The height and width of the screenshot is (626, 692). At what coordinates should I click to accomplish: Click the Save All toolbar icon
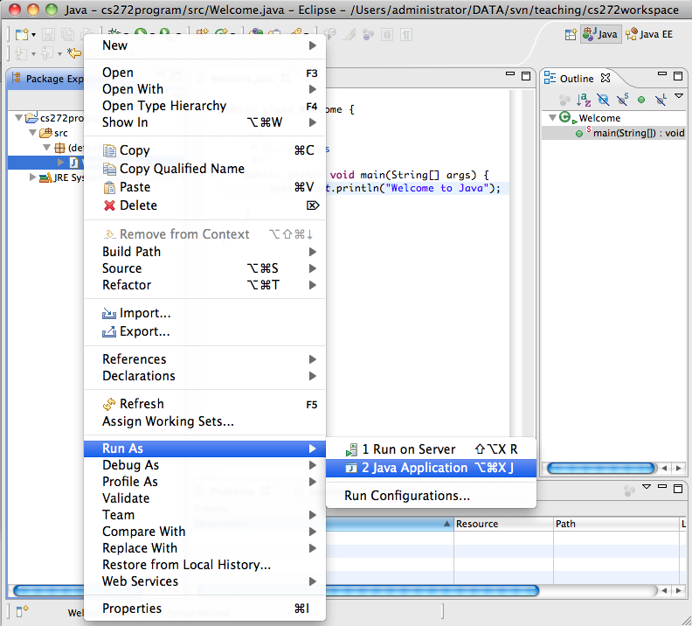pos(67,34)
